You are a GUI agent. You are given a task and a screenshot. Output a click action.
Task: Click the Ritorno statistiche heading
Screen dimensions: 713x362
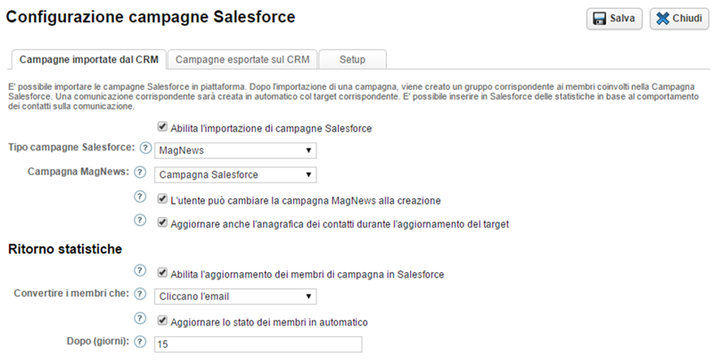[x=65, y=249]
